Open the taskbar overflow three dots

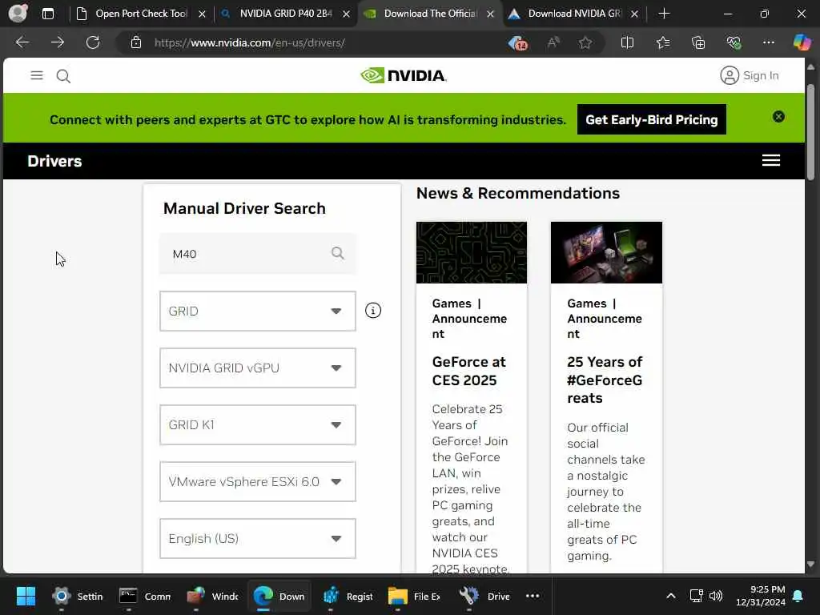(533, 596)
